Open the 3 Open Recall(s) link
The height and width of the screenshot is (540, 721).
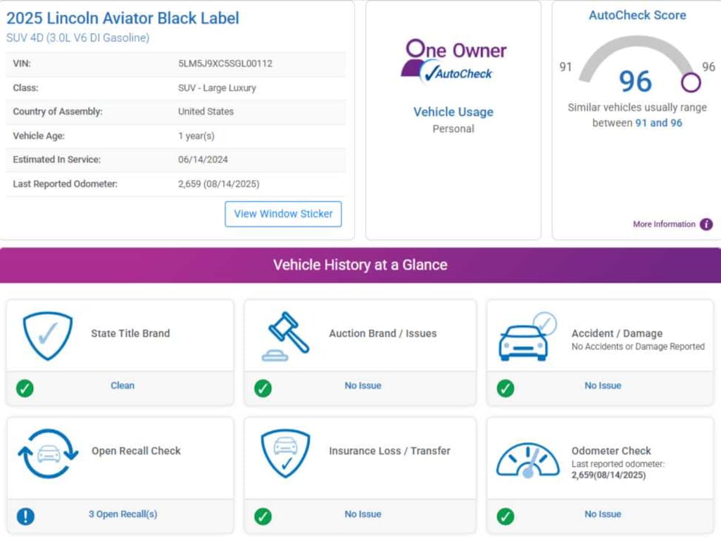click(x=123, y=514)
